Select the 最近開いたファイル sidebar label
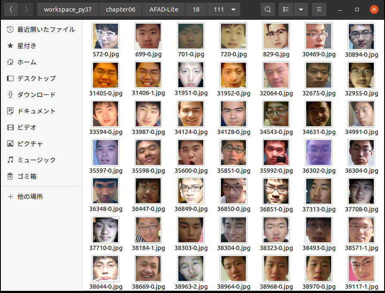 (x=46, y=29)
